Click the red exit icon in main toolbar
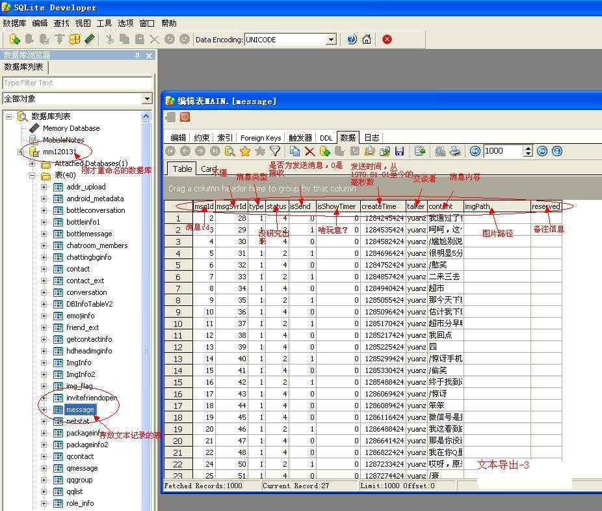Screen dimensions: 602x511 [387, 39]
